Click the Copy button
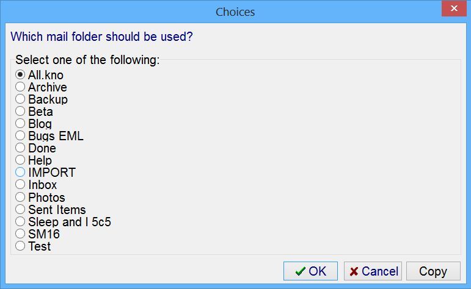471x289 pixels. (x=433, y=271)
